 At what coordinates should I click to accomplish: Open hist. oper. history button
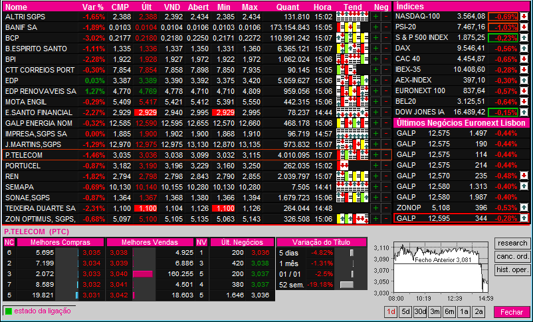[x=512, y=270]
